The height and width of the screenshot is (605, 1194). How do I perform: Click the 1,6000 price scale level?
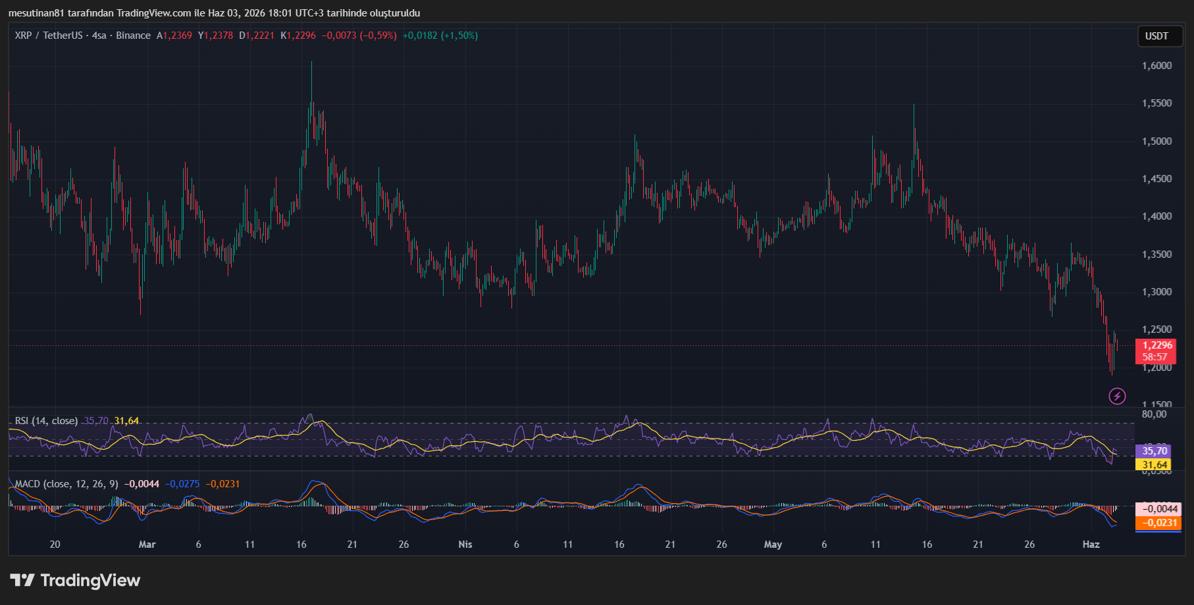click(x=1157, y=66)
